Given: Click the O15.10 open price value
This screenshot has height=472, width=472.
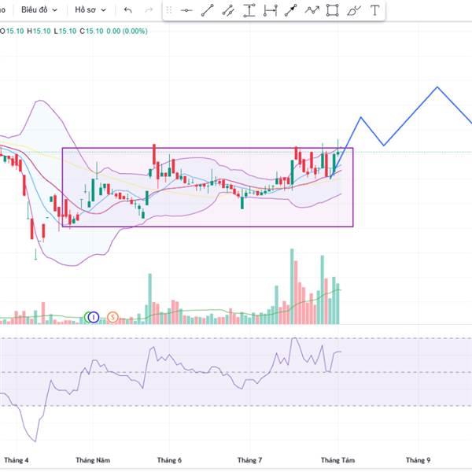Looking at the screenshot, I should coord(12,31).
